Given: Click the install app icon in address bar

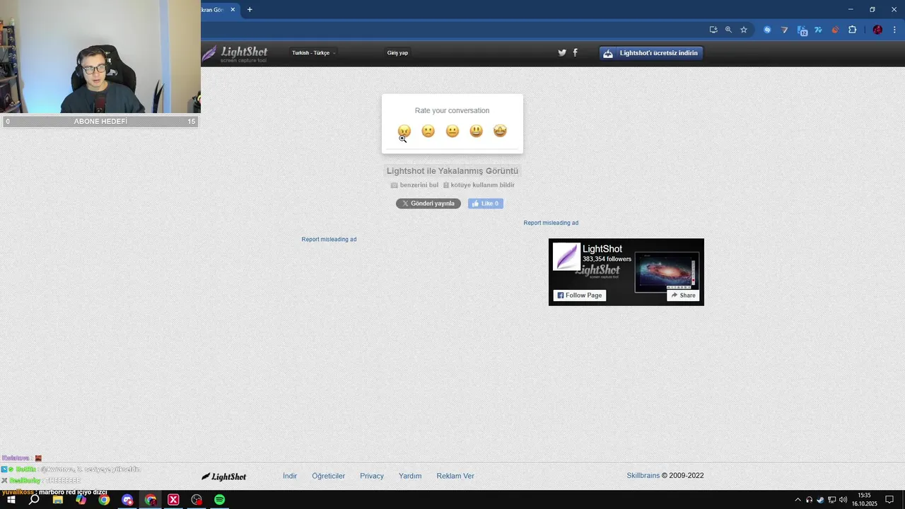Looking at the screenshot, I should [x=713, y=30].
